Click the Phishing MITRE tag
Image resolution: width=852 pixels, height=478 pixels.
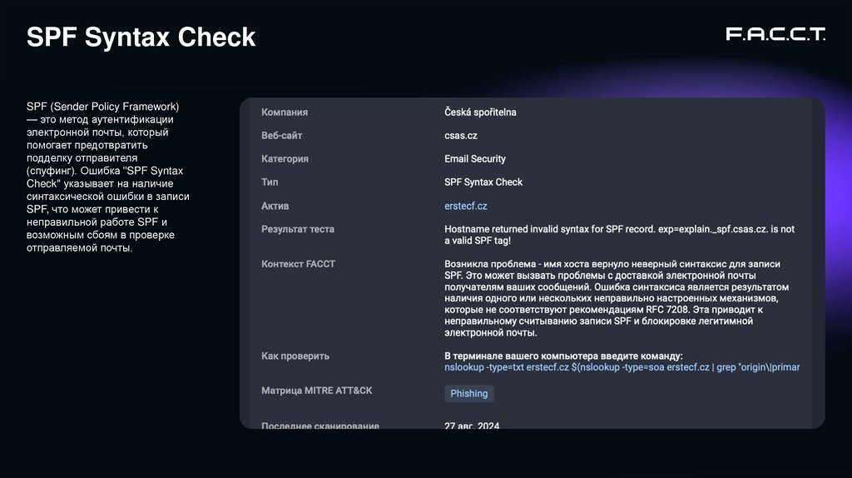[x=469, y=394]
